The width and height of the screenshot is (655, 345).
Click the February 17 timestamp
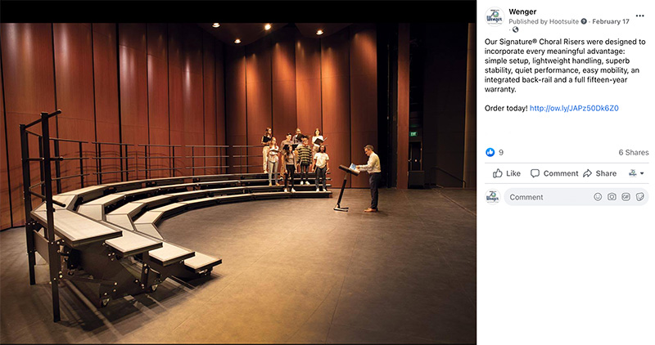coord(610,22)
